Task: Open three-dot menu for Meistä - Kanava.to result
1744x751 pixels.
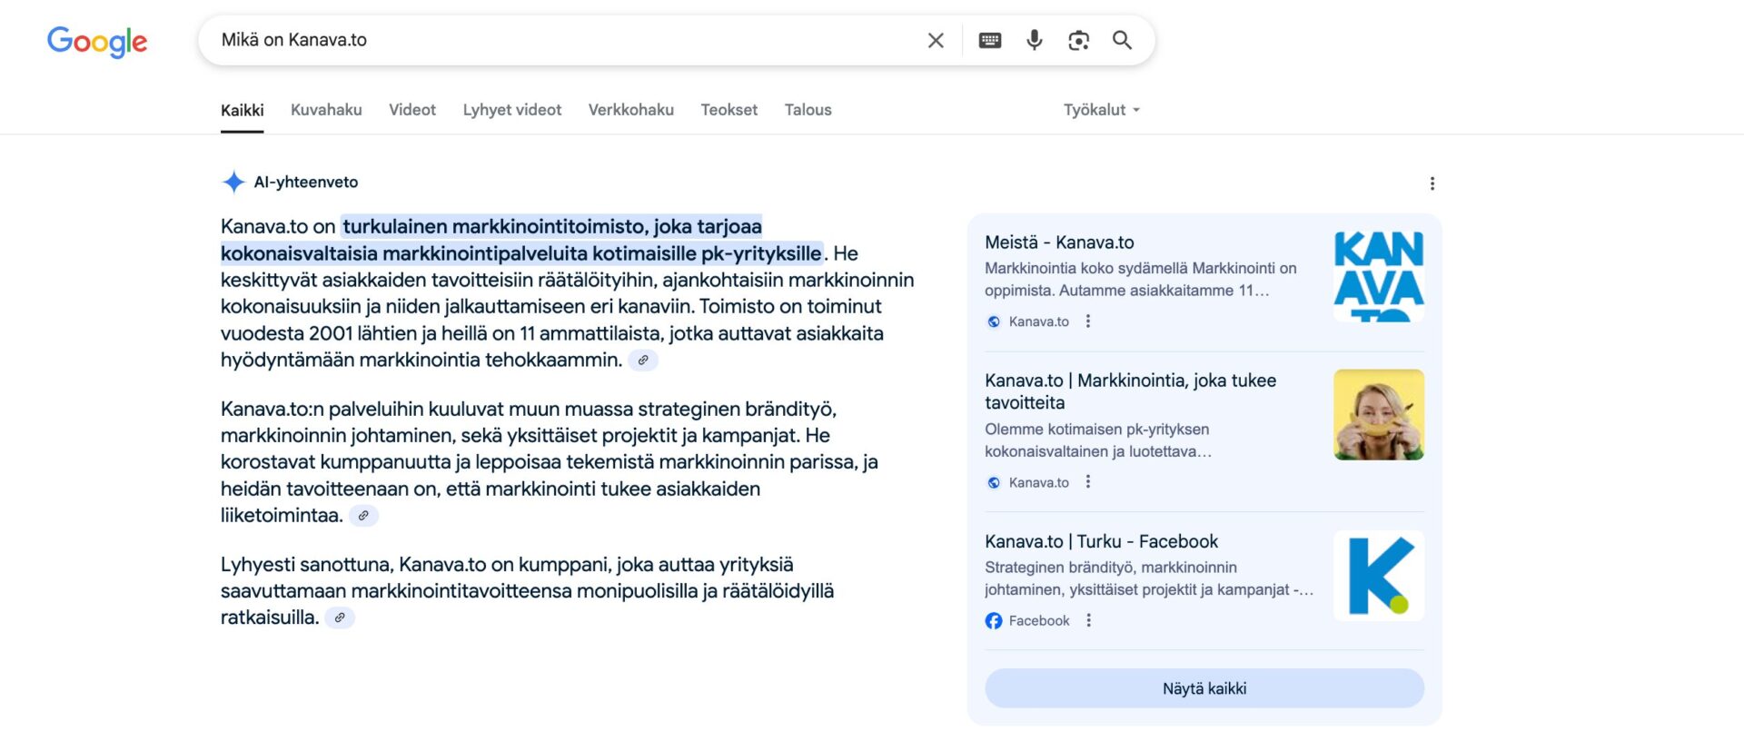Action: pyautogui.click(x=1088, y=321)
